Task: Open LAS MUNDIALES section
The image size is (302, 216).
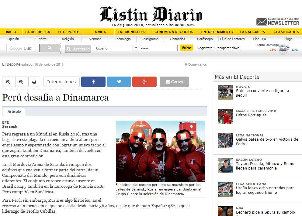Action: tap(132, 32)
